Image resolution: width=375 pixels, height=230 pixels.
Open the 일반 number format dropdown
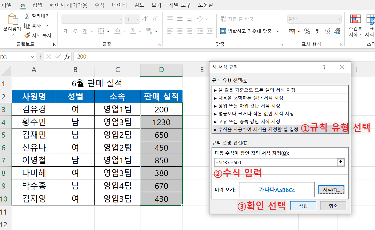[339, 19]
